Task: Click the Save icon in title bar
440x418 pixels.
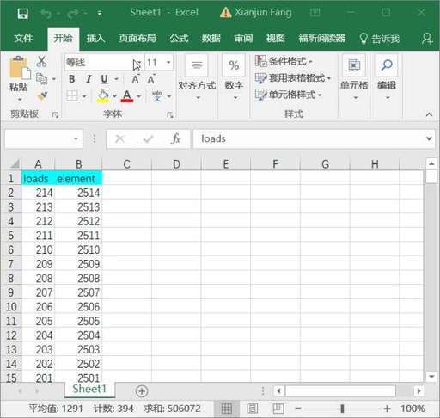Action: 22,13
